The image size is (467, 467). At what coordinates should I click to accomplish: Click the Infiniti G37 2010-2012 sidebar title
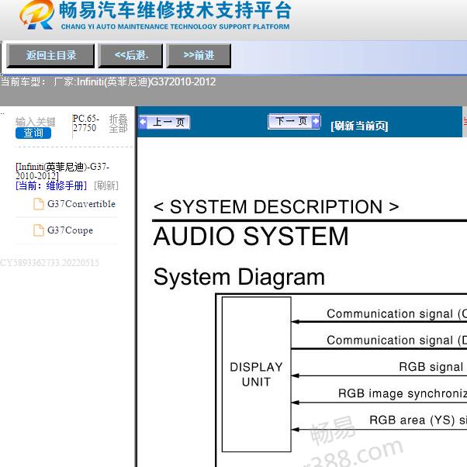pos(63,171)
